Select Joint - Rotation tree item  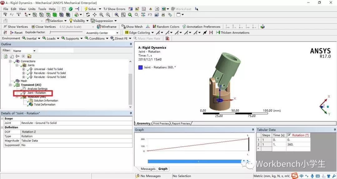(x=37, y=93)
